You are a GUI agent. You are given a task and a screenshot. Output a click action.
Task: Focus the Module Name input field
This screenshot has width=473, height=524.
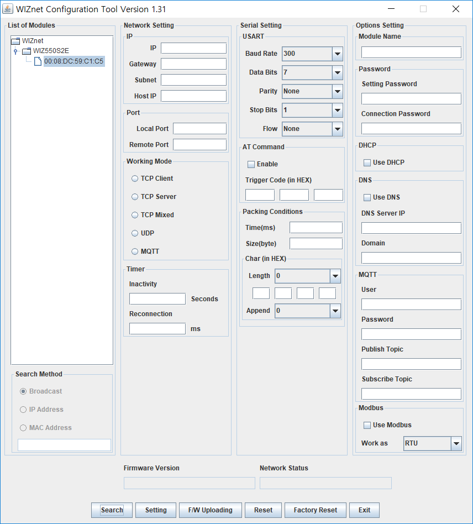point(411,53)
